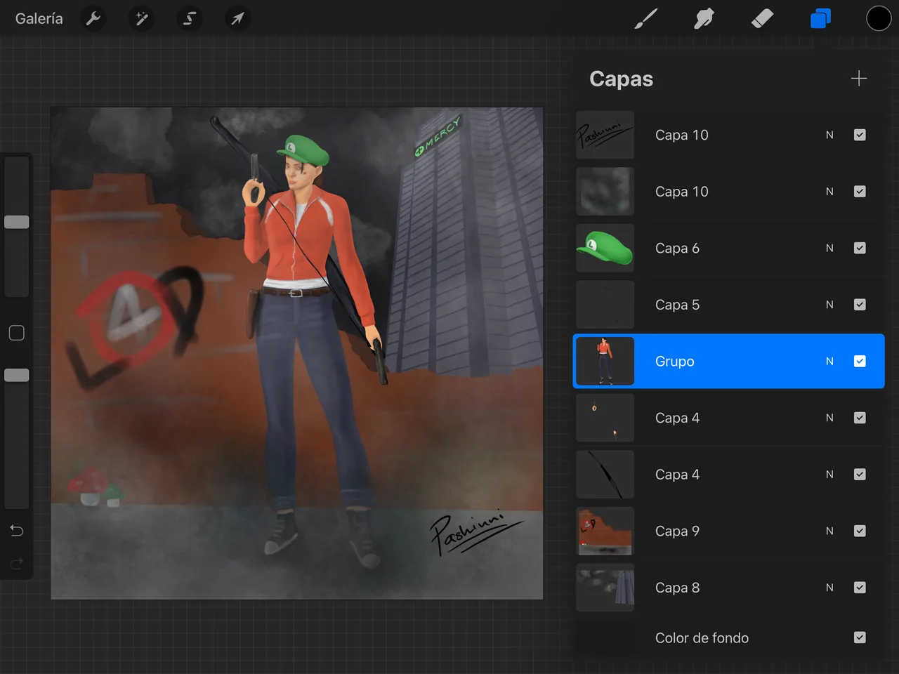Hide the Capa 4 layer with black stroke thumbnail
This screenshot has height=674, width=899.
[860, 475]
